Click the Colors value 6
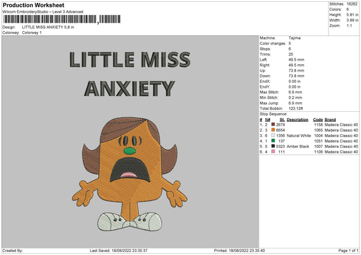Viewport: 361px width, 255px height. [x=348, y=10]
